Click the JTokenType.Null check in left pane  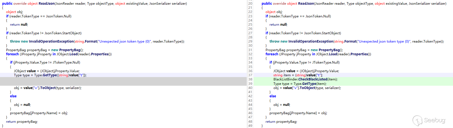(x=45, y=62)
